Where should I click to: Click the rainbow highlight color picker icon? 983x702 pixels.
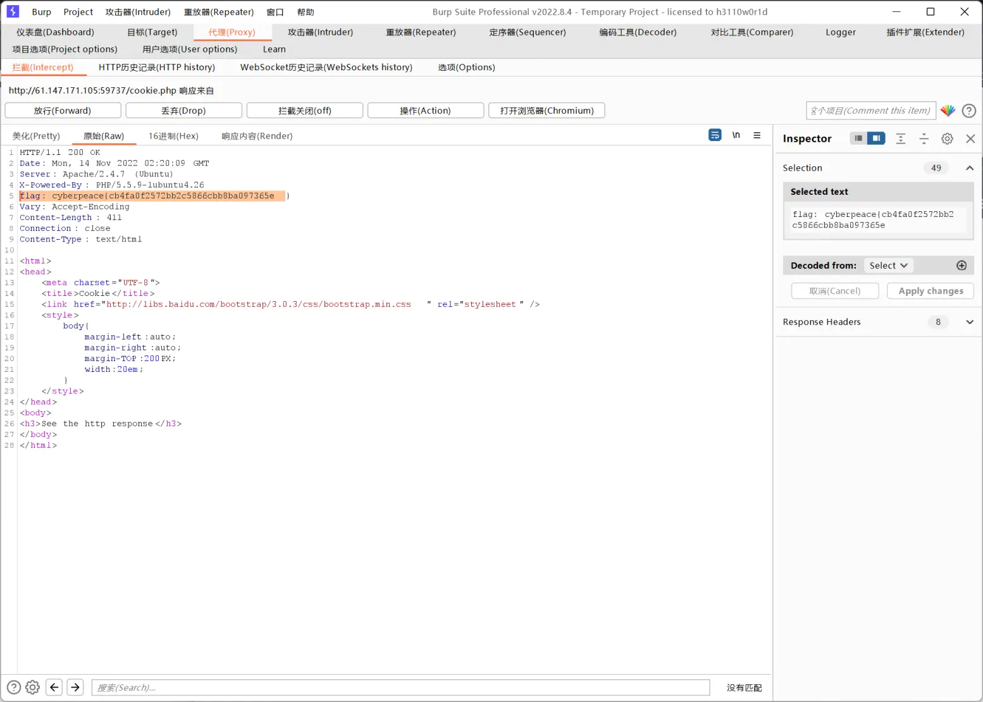click(947, 111)
